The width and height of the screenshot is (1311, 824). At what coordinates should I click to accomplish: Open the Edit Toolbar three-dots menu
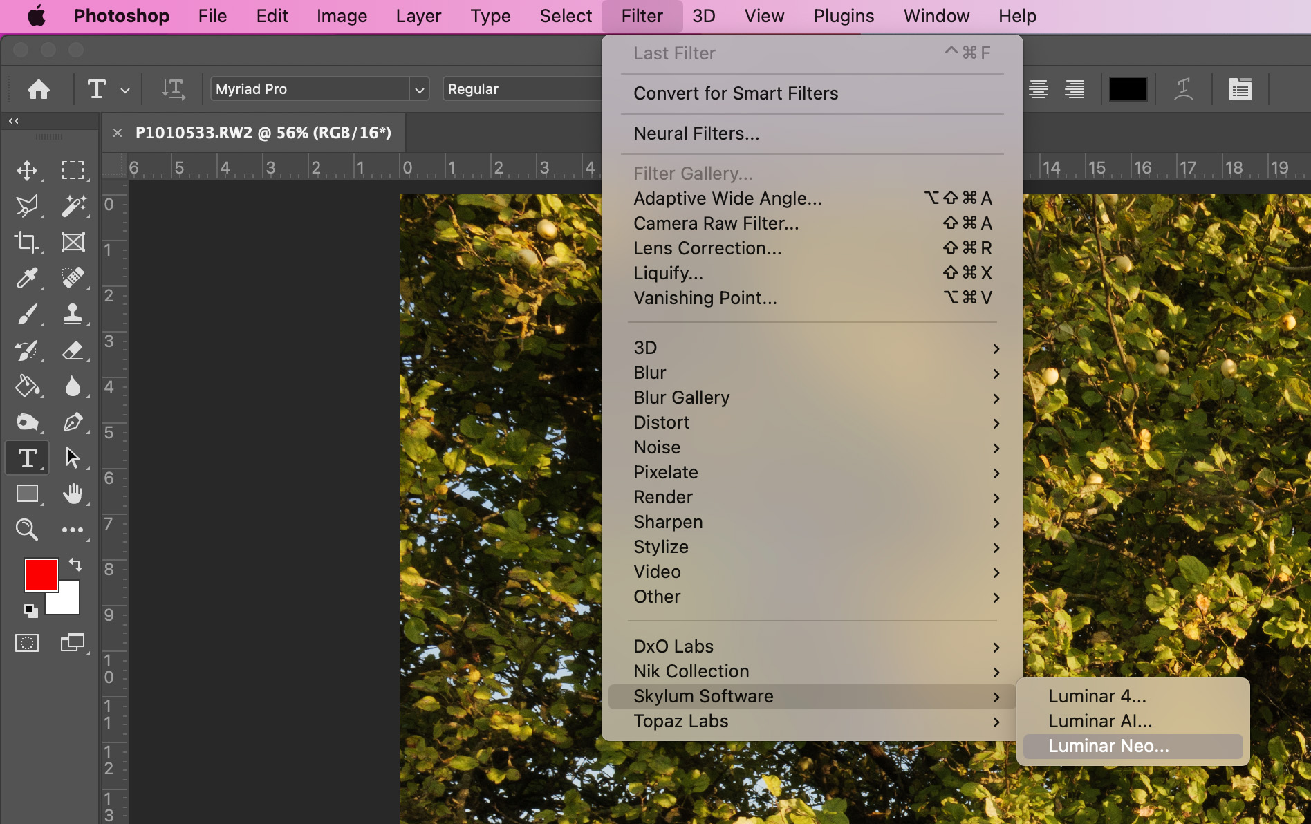click(73, 530)
